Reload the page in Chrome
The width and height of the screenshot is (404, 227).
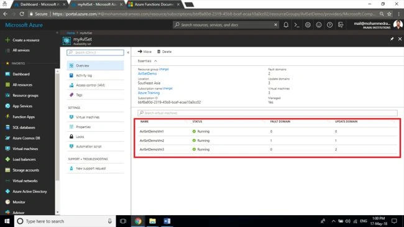pos(22,14)
